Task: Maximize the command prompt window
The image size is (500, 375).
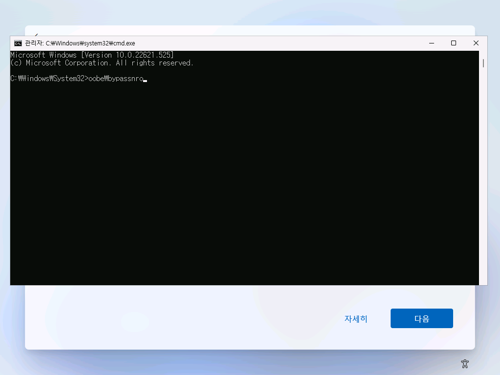Action: click(x=454, y=43)
